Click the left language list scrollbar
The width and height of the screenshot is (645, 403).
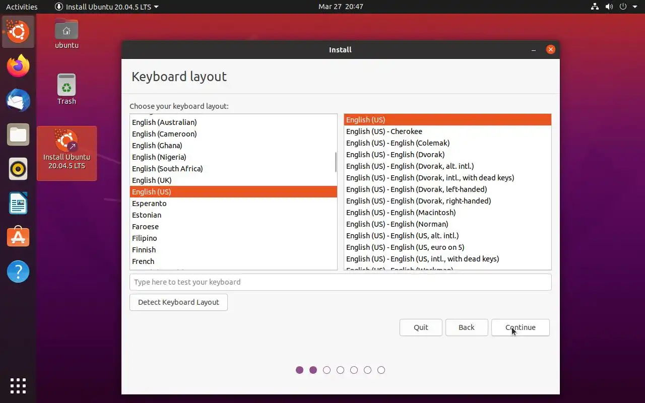point(335,162)
